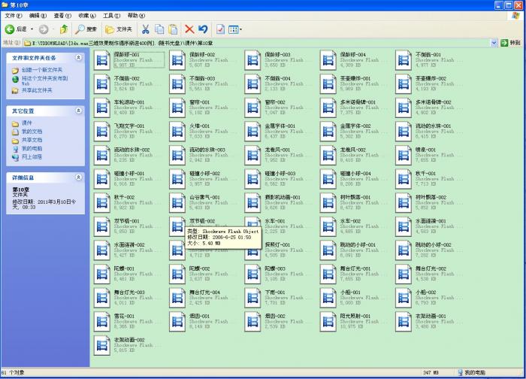This screenshot has height=379, width=526.
Task: Click the address bar path field
Action: [257, 43]
